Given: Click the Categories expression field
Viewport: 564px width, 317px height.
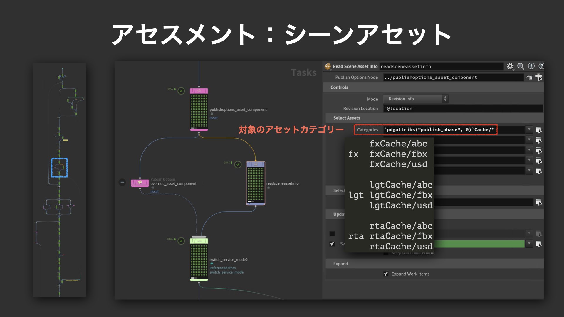Looking at the screenshot, I should click(454, 130).
